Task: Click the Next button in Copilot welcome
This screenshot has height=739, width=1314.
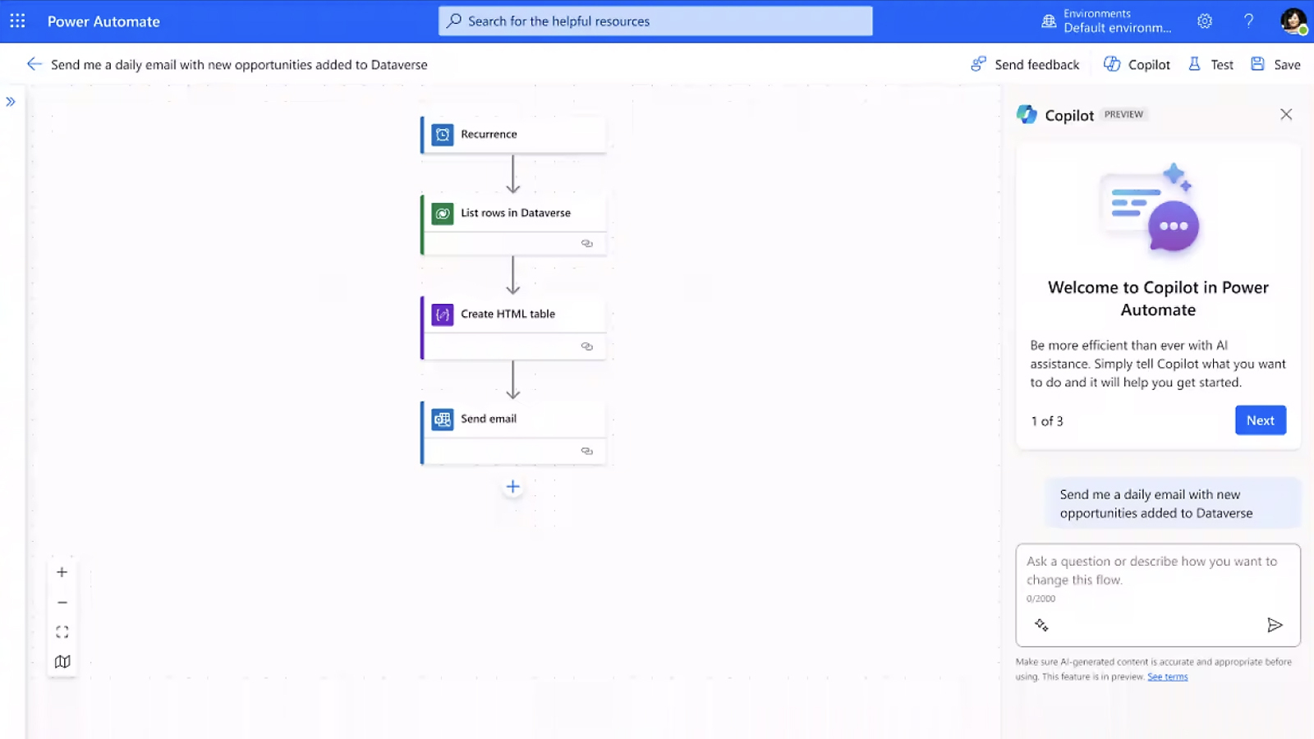Action: (x=1260, y=420)
